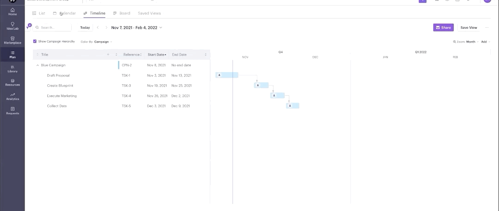Open the date range dropdown
The image size is (499, 211).
tap(137, 27)
